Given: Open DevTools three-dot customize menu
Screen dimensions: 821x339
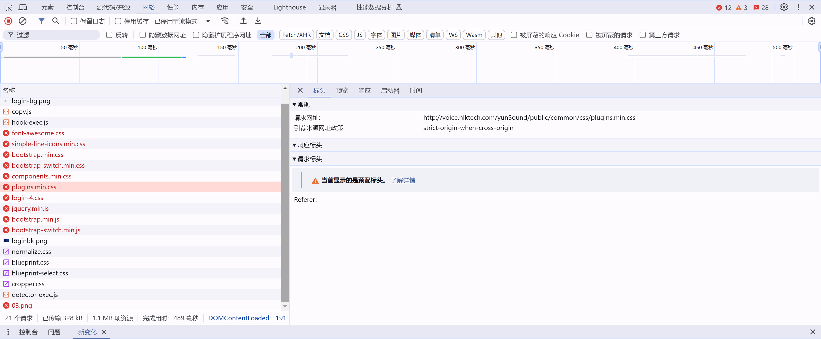Looking at the screenshot, I should pos(798,7).
